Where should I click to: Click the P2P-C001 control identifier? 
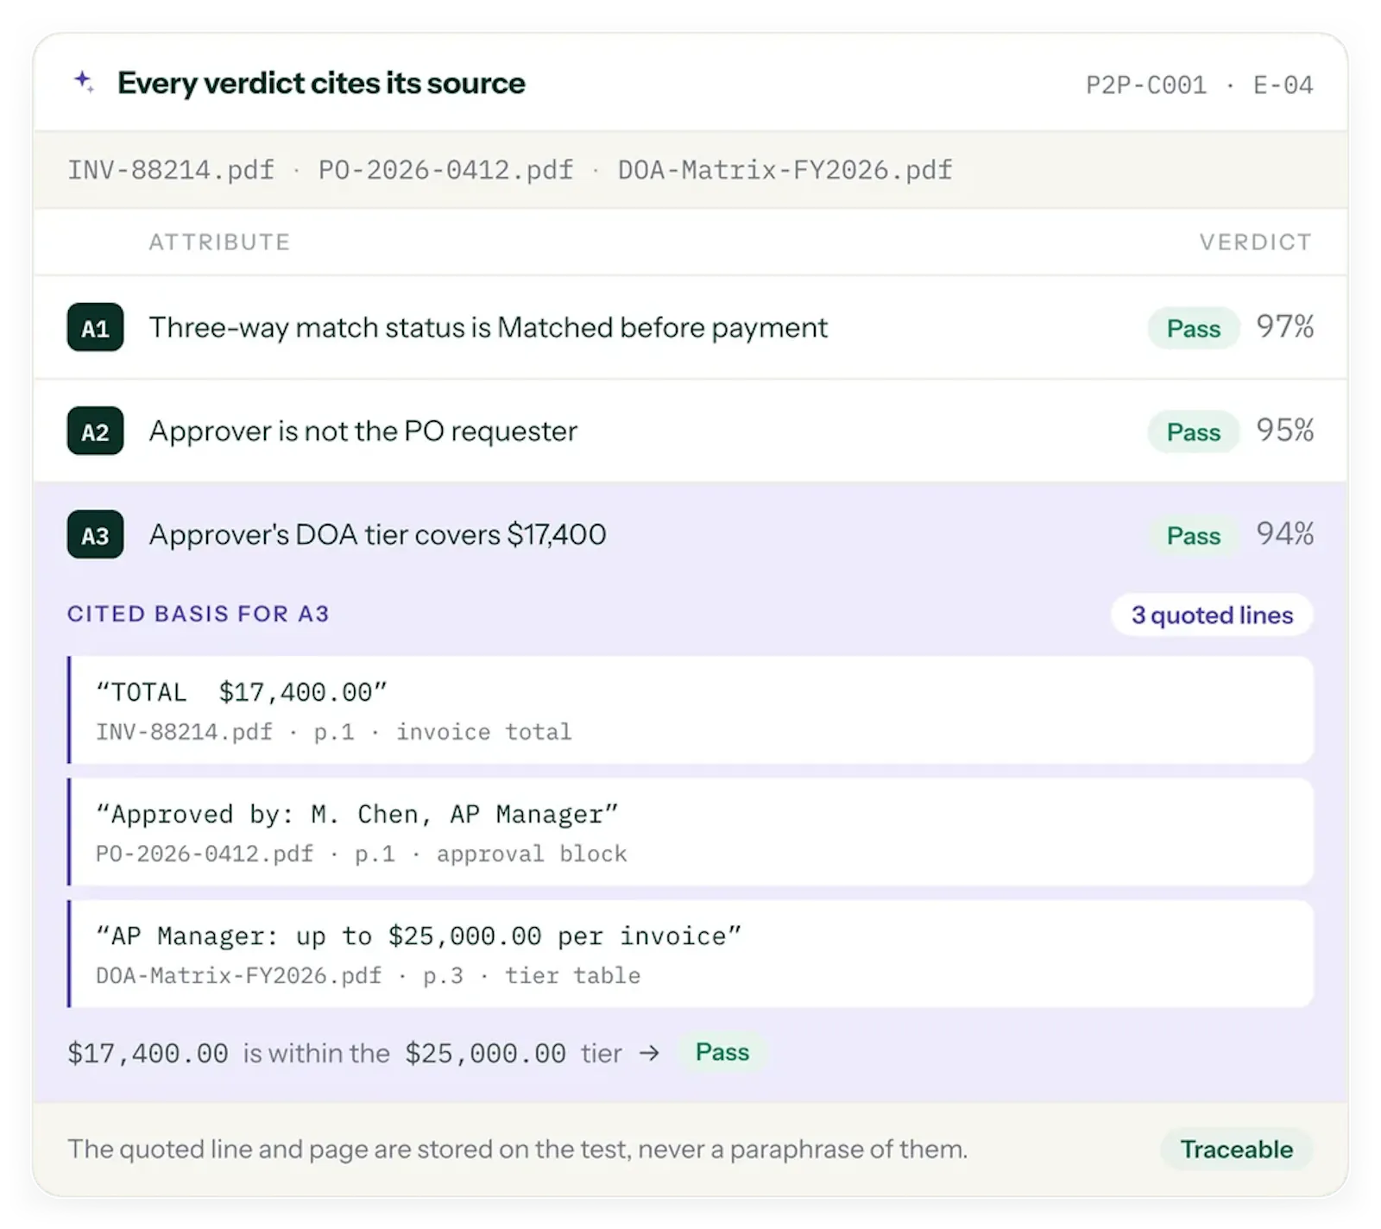pyautogui.click(x=1146, y=85)
